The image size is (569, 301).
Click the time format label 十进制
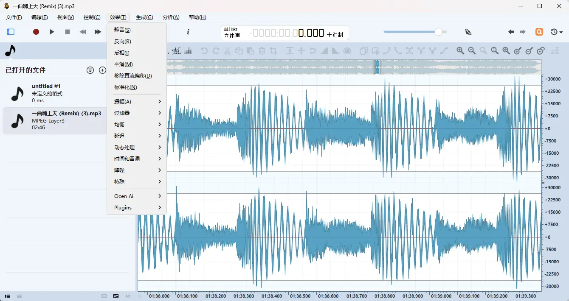click(x=335, y=35)
